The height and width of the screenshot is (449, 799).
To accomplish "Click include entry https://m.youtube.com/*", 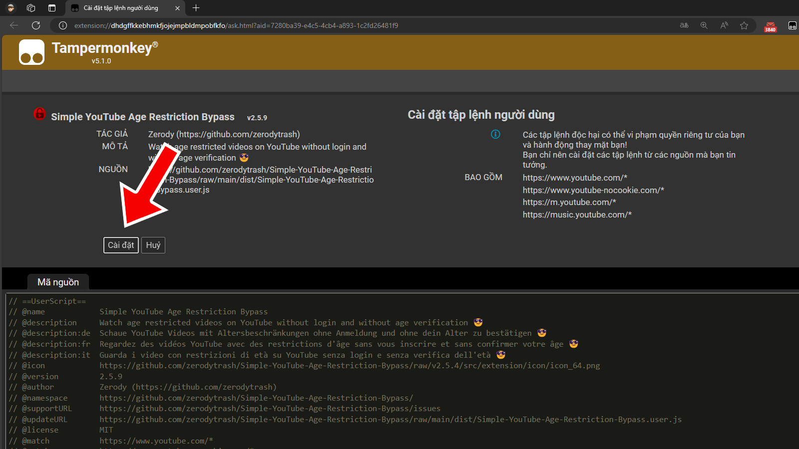I will (x=569, y=202).
